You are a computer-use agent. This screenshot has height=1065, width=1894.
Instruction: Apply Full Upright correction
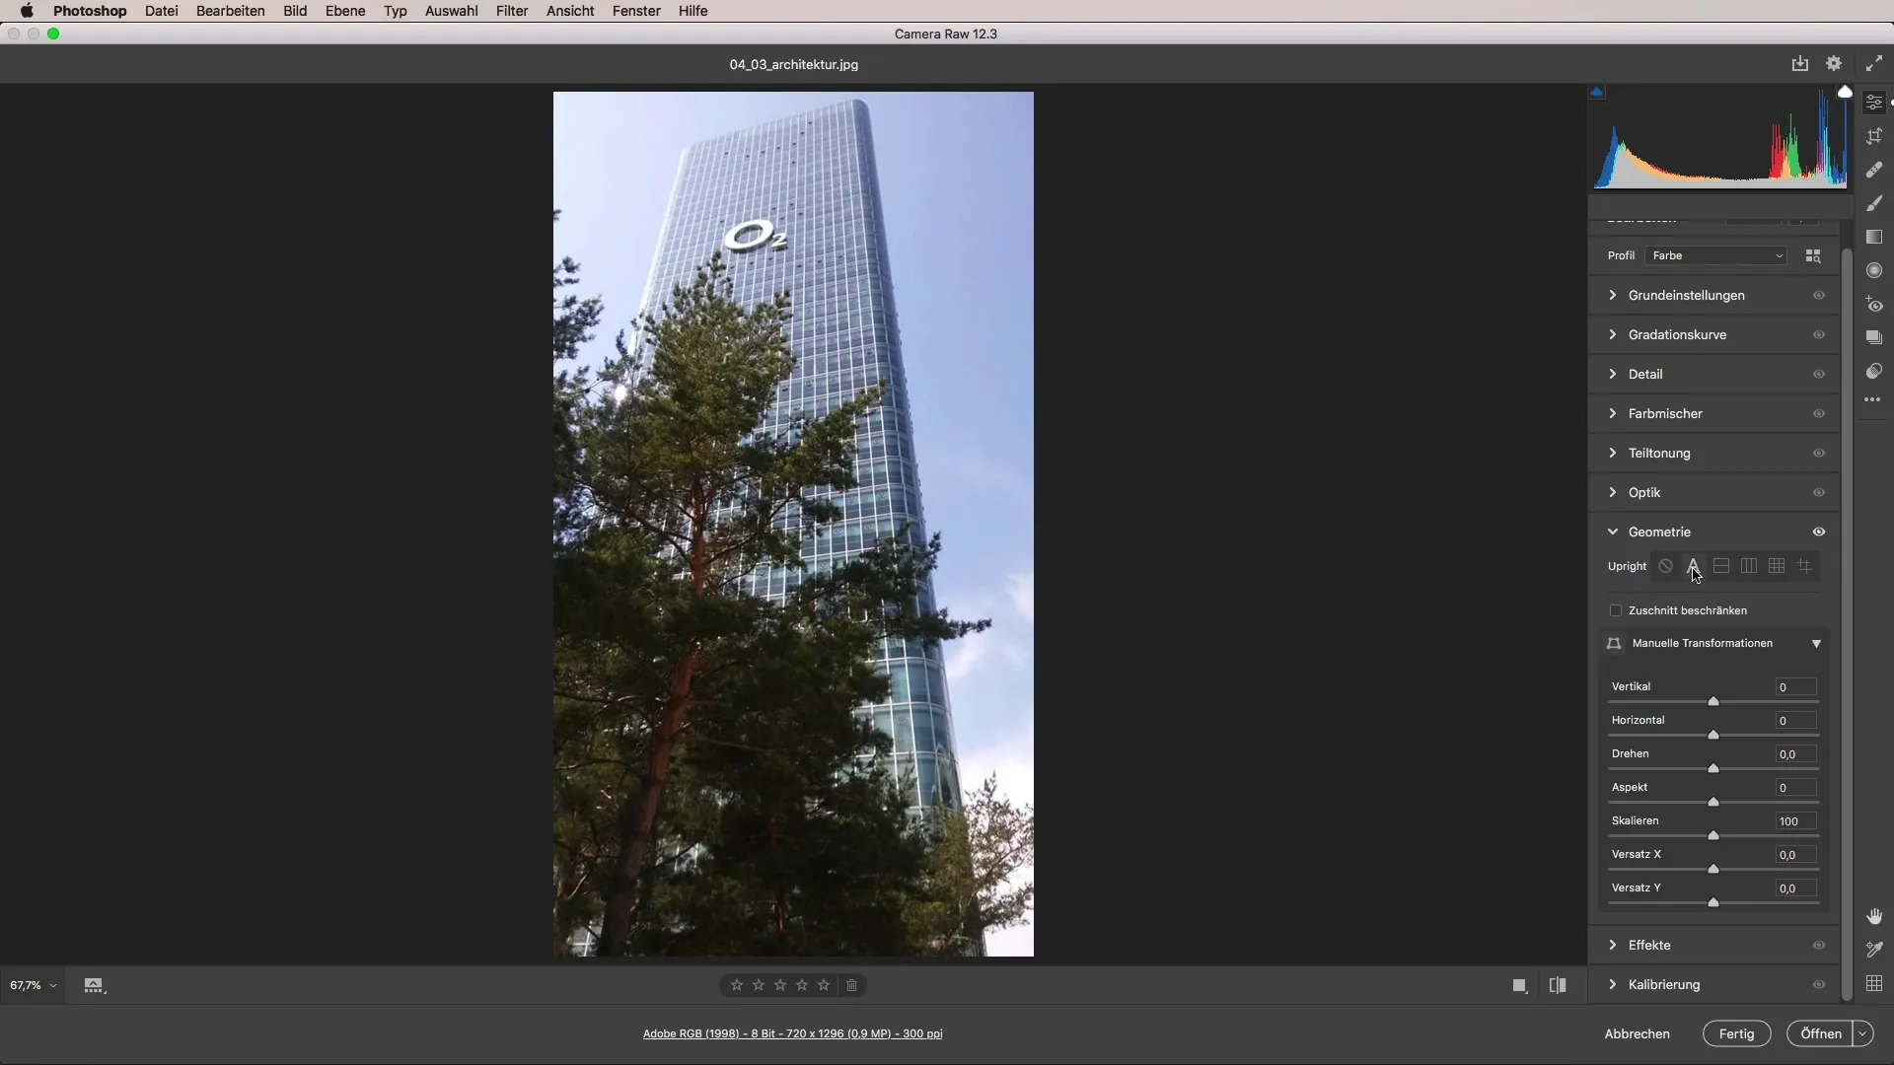1777,566
